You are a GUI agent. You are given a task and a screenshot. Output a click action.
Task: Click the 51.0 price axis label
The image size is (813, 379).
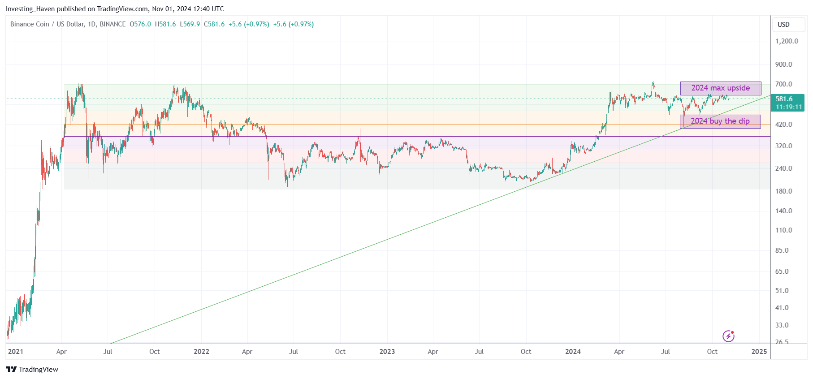[782, 291]
